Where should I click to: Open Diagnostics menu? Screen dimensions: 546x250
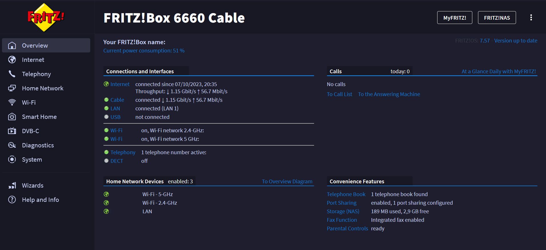click(46, 145)
